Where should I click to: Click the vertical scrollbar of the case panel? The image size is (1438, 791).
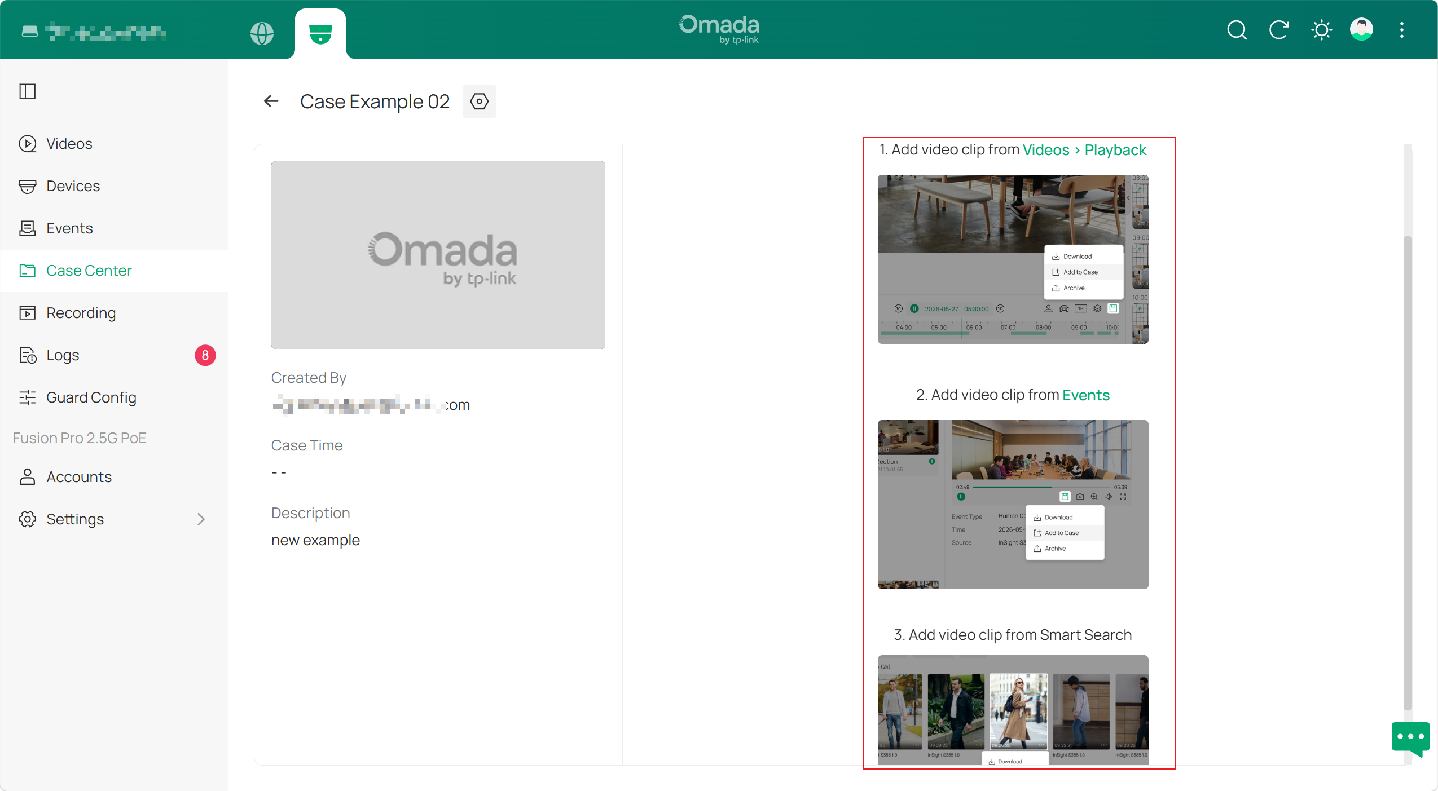point(1408,472)
